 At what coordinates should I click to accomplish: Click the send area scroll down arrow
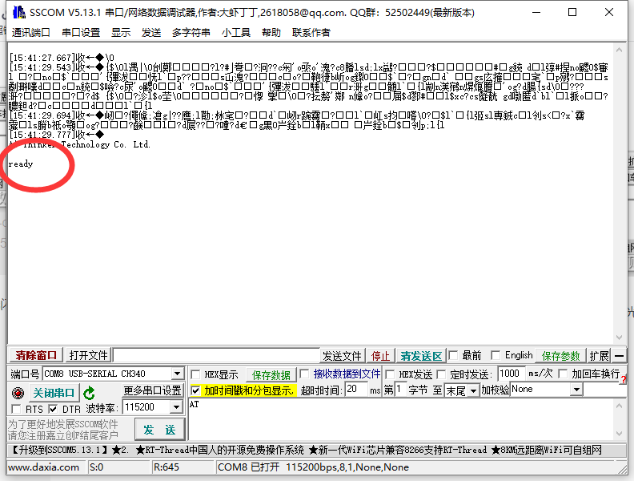[x=619, y=434]
